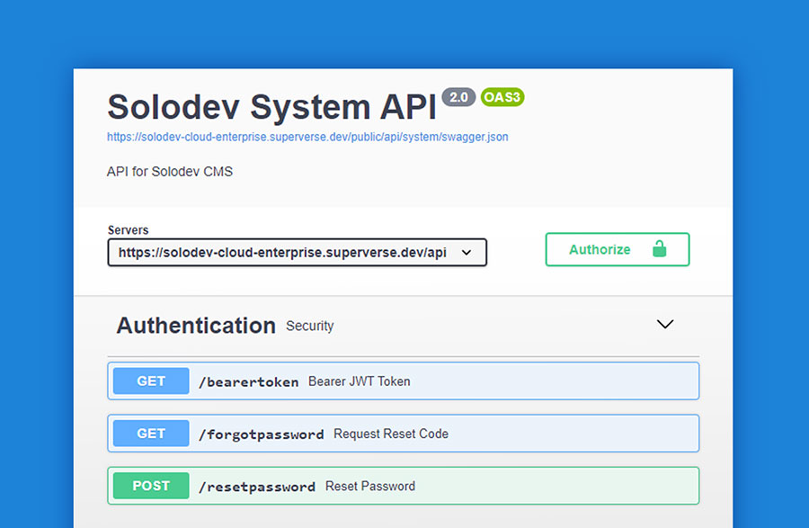809x528 pixels.
Task: Click the GET badge on /bearertoken
Action: pyautogui.click(x=149, y=380)
